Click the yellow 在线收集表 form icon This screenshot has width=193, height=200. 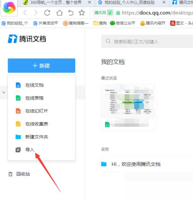pyautogui.click(x=18, y=124)
